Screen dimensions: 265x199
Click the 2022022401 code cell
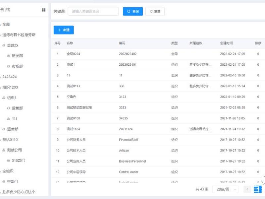128,65
